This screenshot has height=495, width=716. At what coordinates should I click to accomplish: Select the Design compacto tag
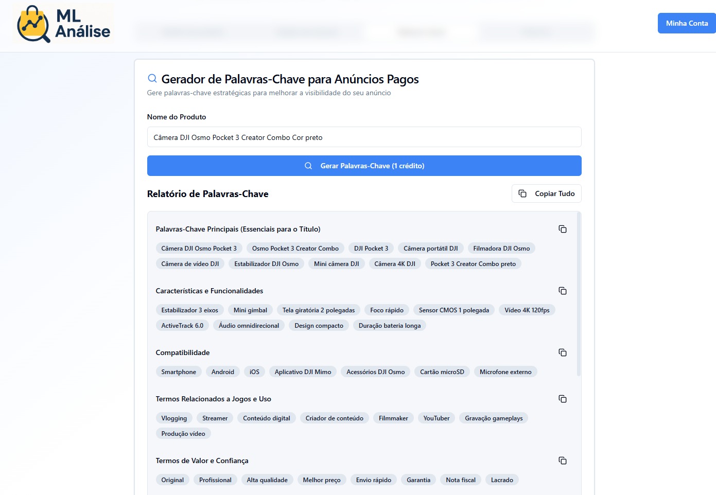click(319, 326)
